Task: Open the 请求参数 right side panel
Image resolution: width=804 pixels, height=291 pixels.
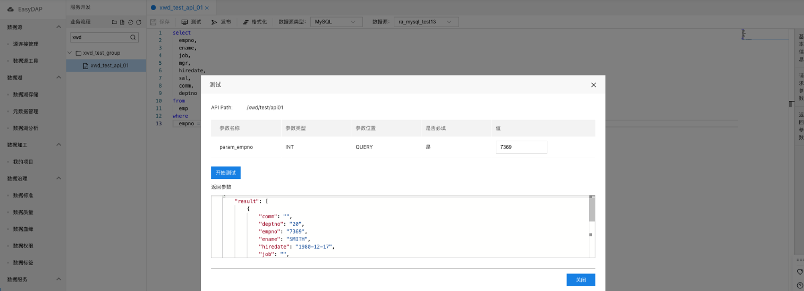Action: (x=801, y=87)
